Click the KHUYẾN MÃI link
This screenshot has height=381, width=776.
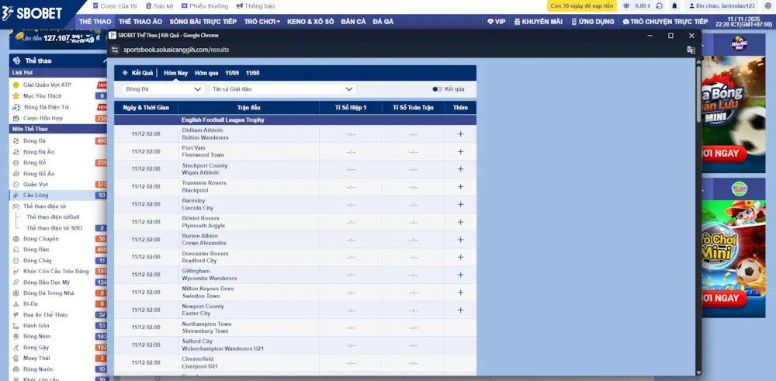point(537,22)
